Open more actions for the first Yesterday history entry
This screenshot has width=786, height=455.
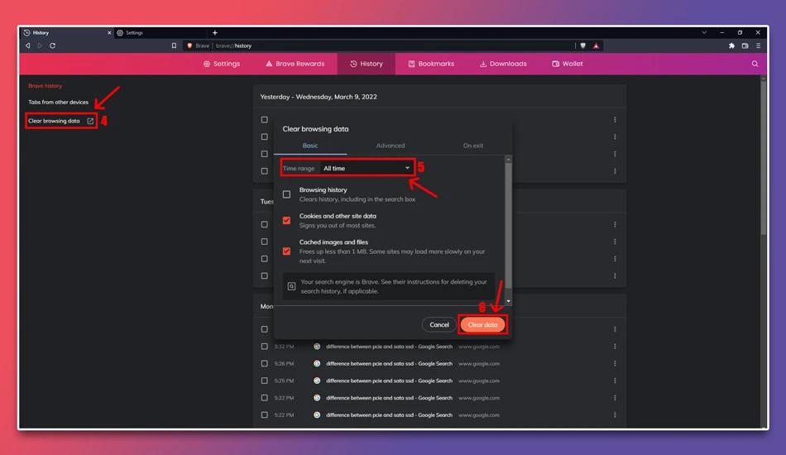pyautogui.click(x=615, y=120)
